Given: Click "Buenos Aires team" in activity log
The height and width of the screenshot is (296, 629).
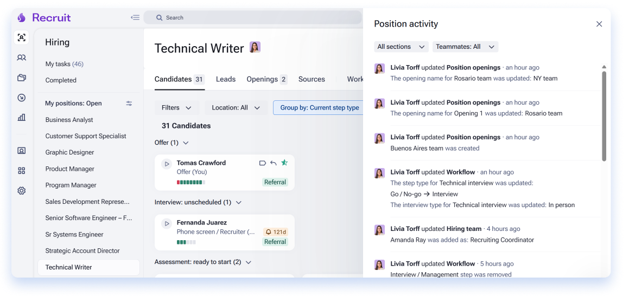Looking at the screenshot, I should (x=417, y=148).
